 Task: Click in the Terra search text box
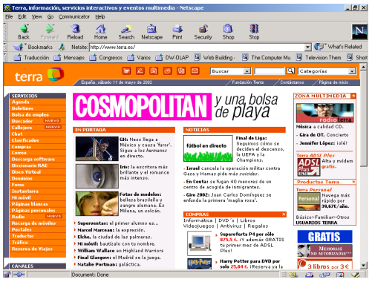coord(270,71)
